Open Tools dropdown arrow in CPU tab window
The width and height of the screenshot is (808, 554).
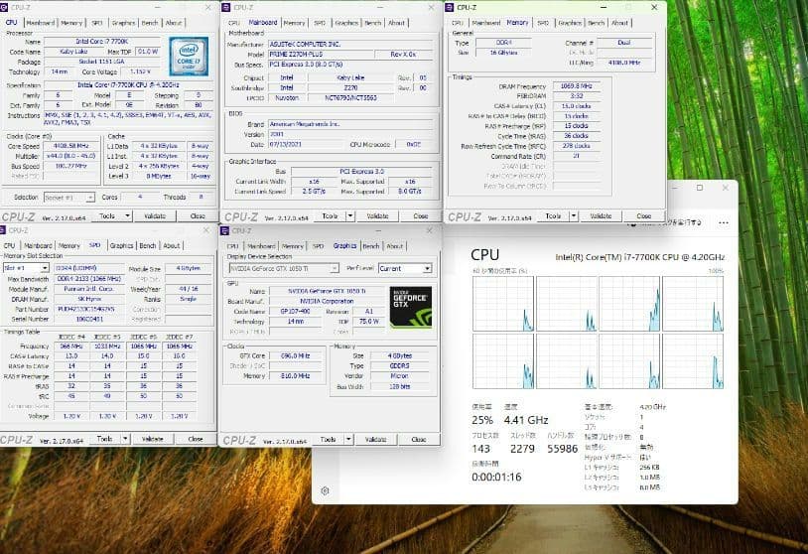click(x=127, y=215)
